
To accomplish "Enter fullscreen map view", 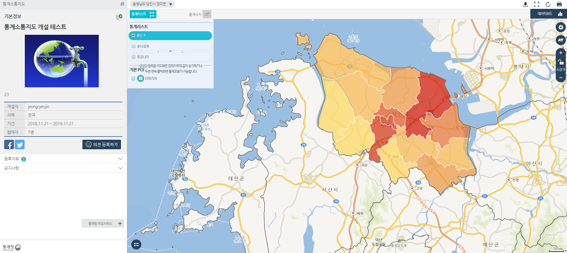I will [537, 4].
